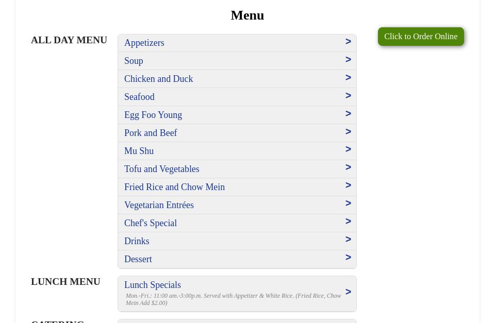Open the Dessert menu category
495x323 pixels.
click(x=138, y=259)
